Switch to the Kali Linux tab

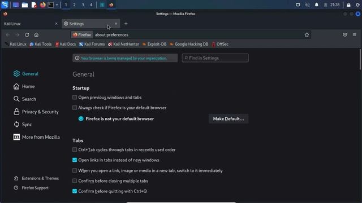point(31,24)
